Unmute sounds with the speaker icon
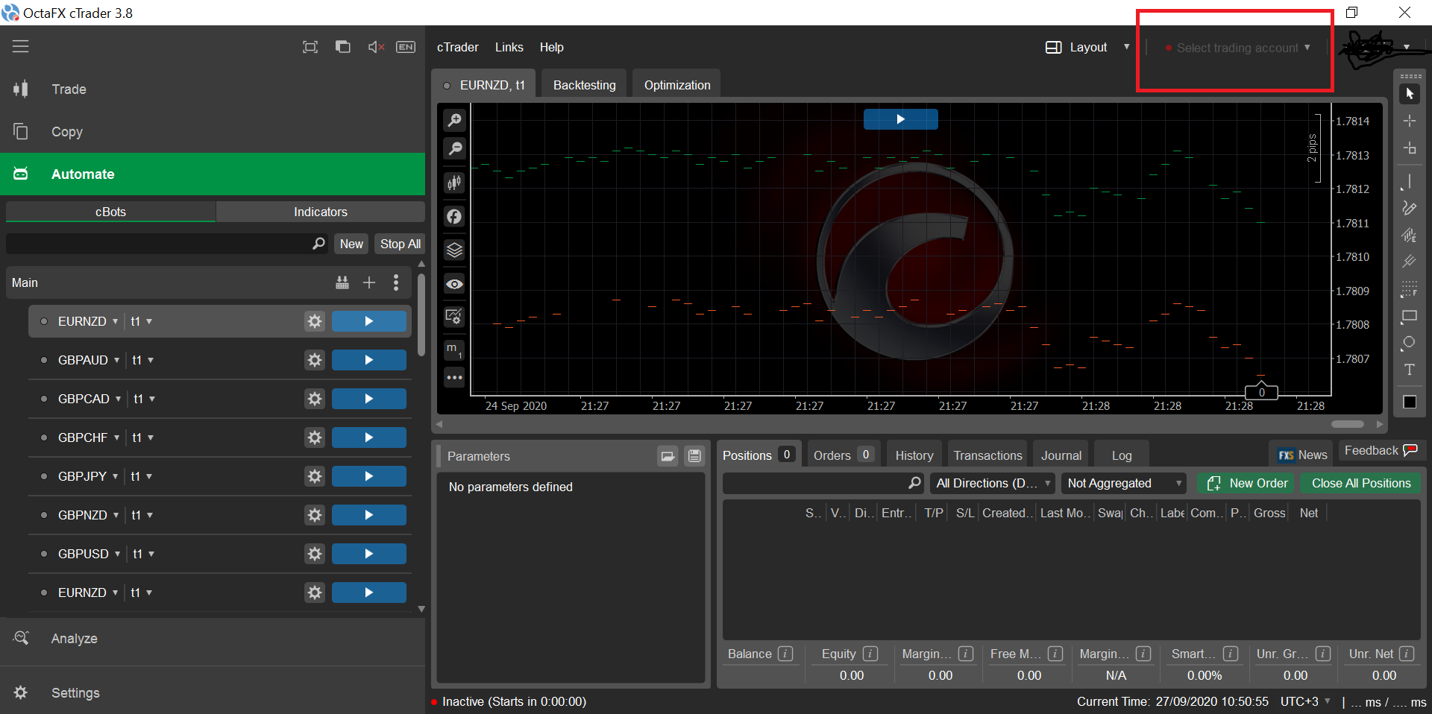The height and width of the screenshot is (714, 1432). click(x=376, y=47)
